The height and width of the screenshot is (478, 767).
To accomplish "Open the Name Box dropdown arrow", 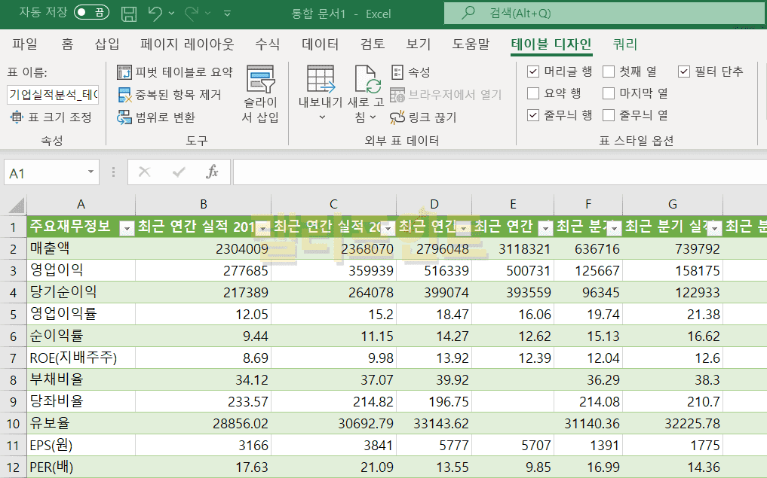I will click(91, 172).
